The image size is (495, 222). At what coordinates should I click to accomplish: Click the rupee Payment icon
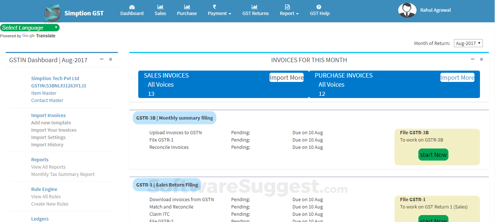[217, 7]
